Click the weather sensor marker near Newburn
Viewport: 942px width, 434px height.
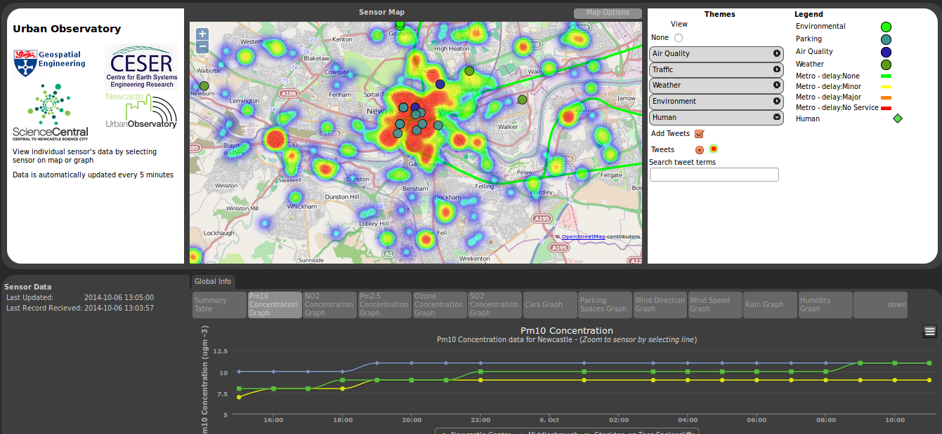pos(204,86)
